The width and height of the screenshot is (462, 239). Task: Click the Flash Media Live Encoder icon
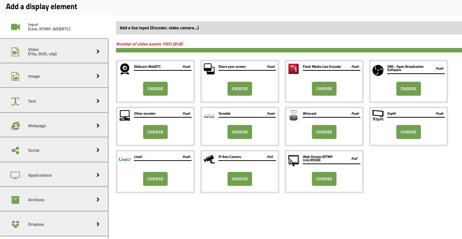point(294,69)
